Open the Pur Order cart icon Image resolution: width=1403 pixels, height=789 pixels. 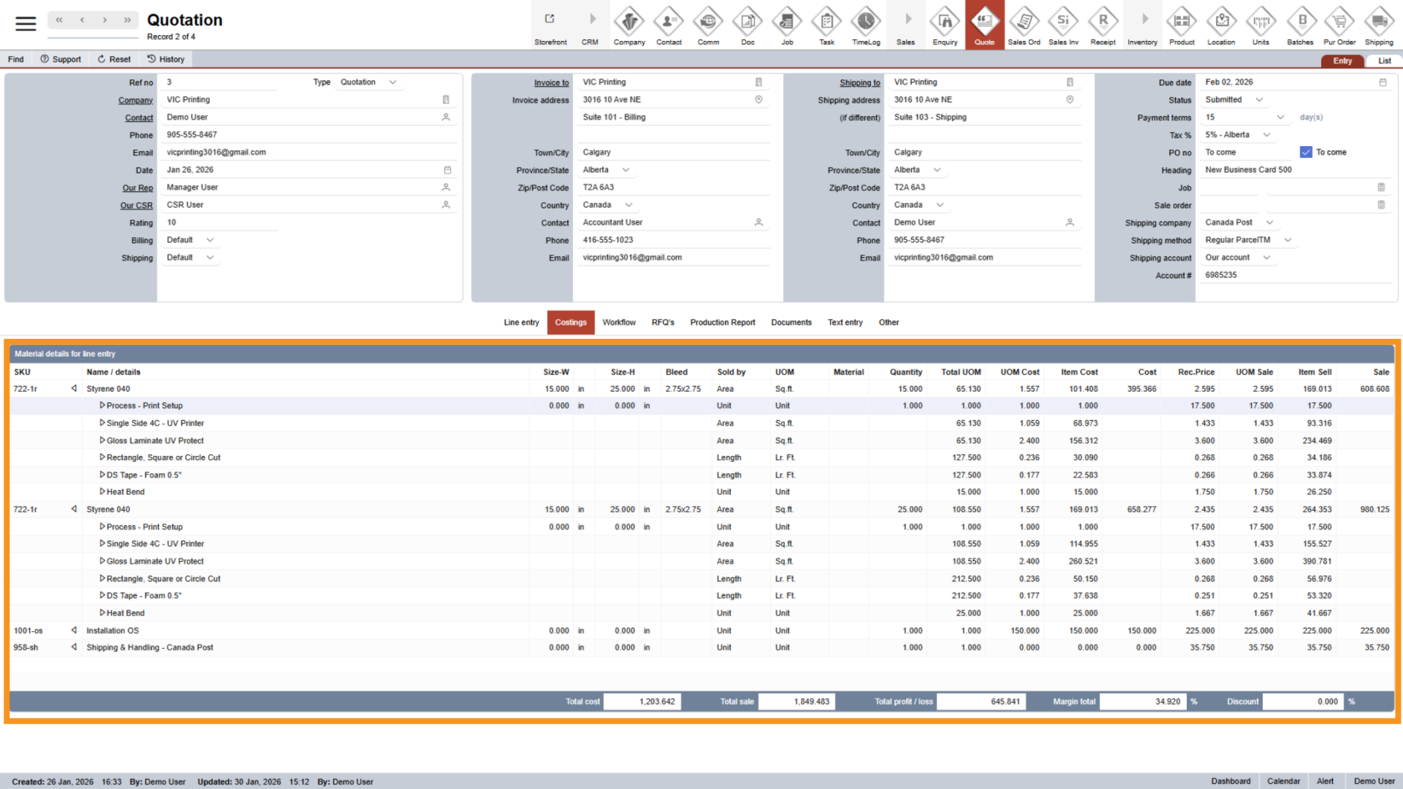pyautogui.click(x=1340, y=24)
